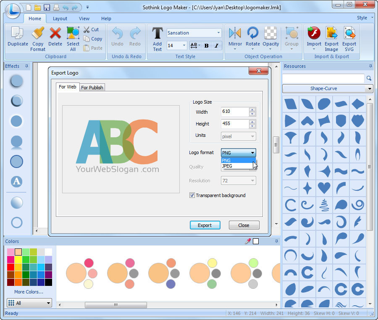Switch to the For Publish tab
The width and height of the screenshot is (378, 320).
click(92, 87)
